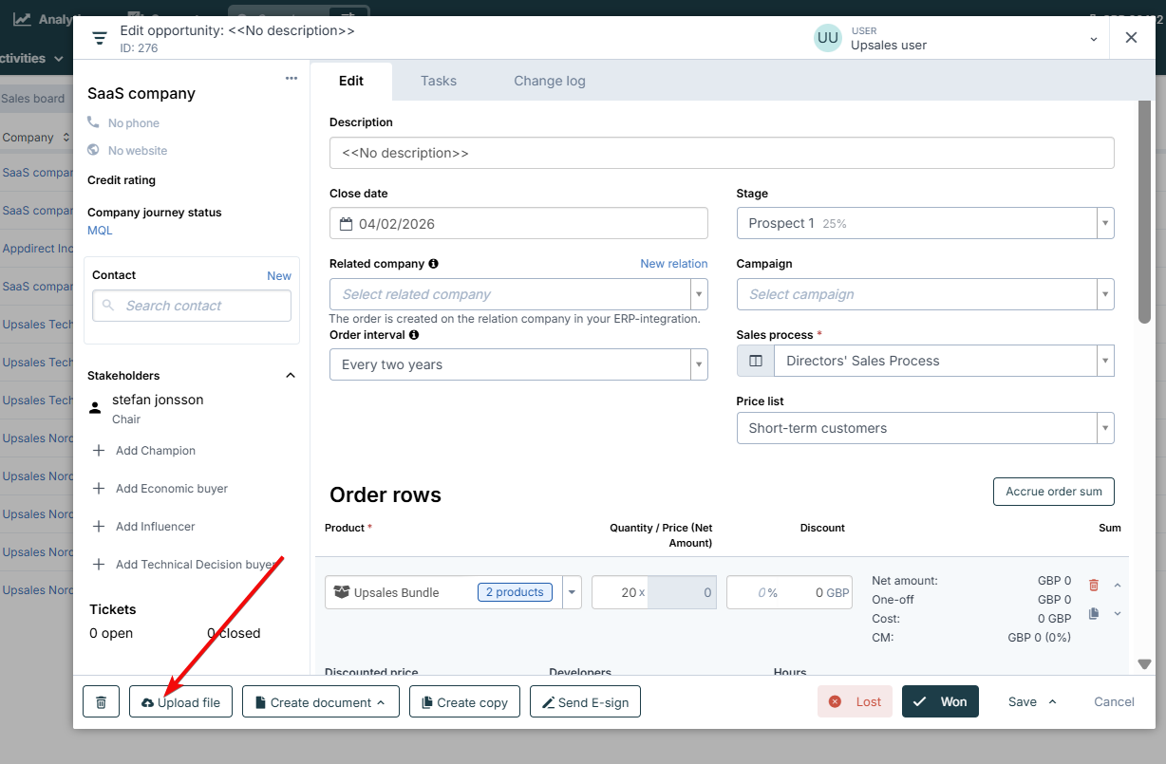This screenshot has width=1166, height=764.
Task: Click the Search contact field
Action: (x=192, y=306)
